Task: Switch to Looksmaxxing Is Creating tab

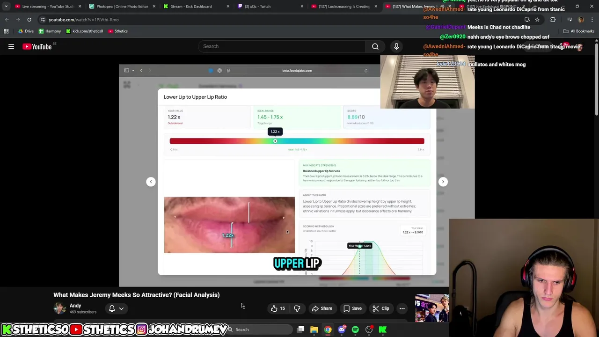Action: tap(344, 7)
